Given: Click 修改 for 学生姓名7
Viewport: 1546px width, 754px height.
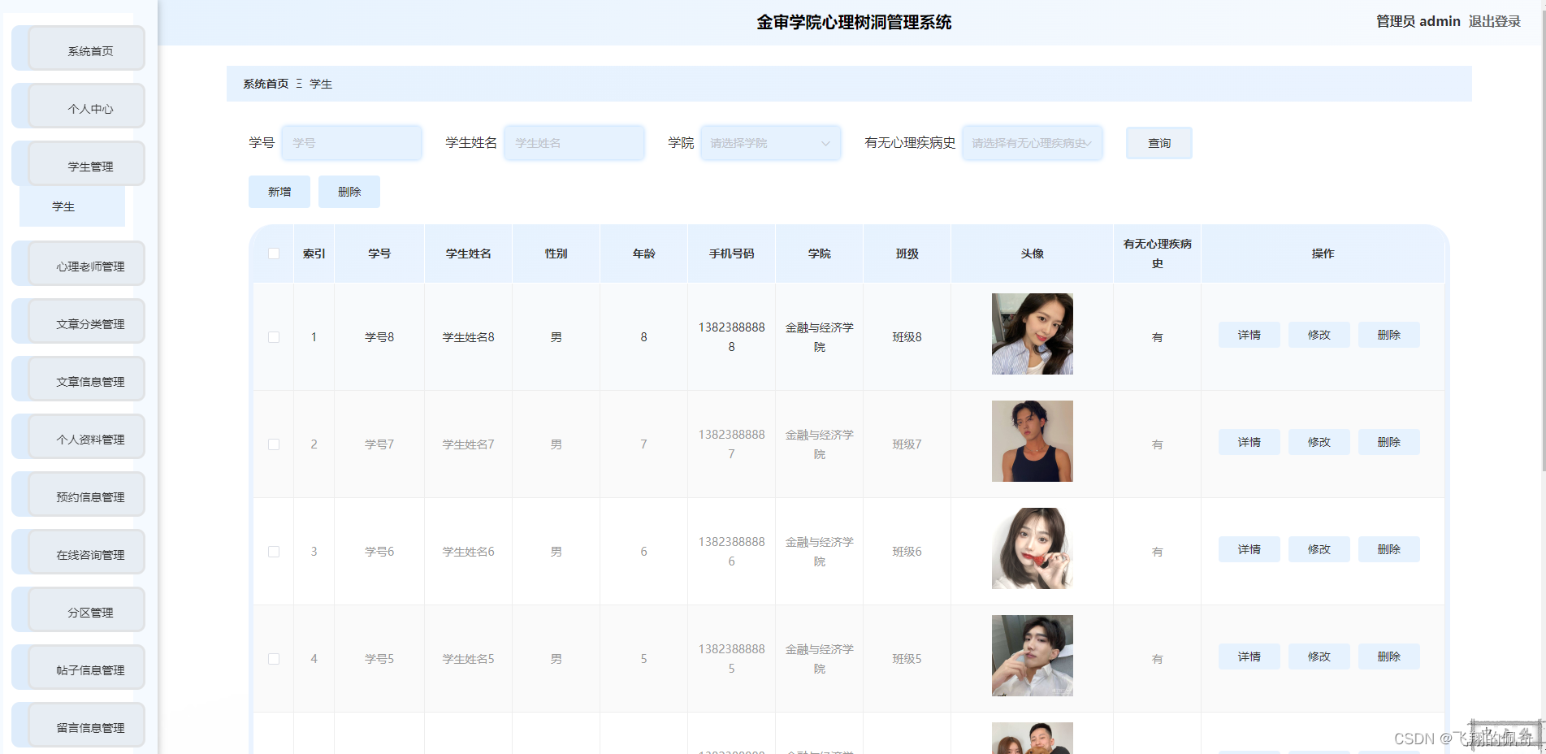Looking at the screenshot, I should pyautogui.click(x=1319, y=442).
